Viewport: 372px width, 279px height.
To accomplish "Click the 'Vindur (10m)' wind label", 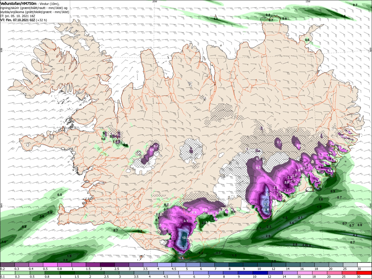I will coord(50,4).
